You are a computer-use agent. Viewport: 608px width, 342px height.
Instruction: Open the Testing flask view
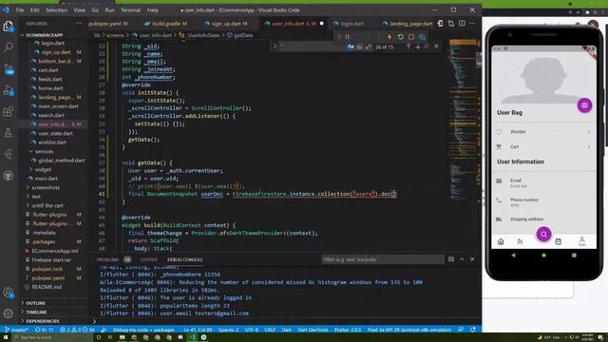(x=9, y=133)
